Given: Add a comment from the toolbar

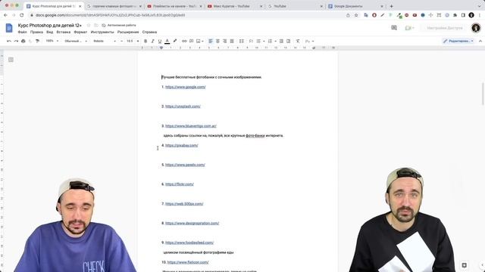Looking at the screenshot, I should 192,41.
